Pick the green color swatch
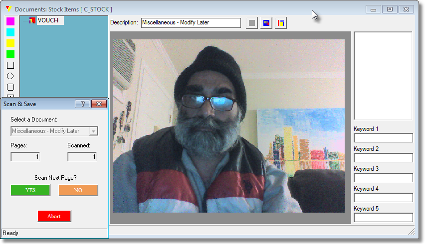 (10, 54)
